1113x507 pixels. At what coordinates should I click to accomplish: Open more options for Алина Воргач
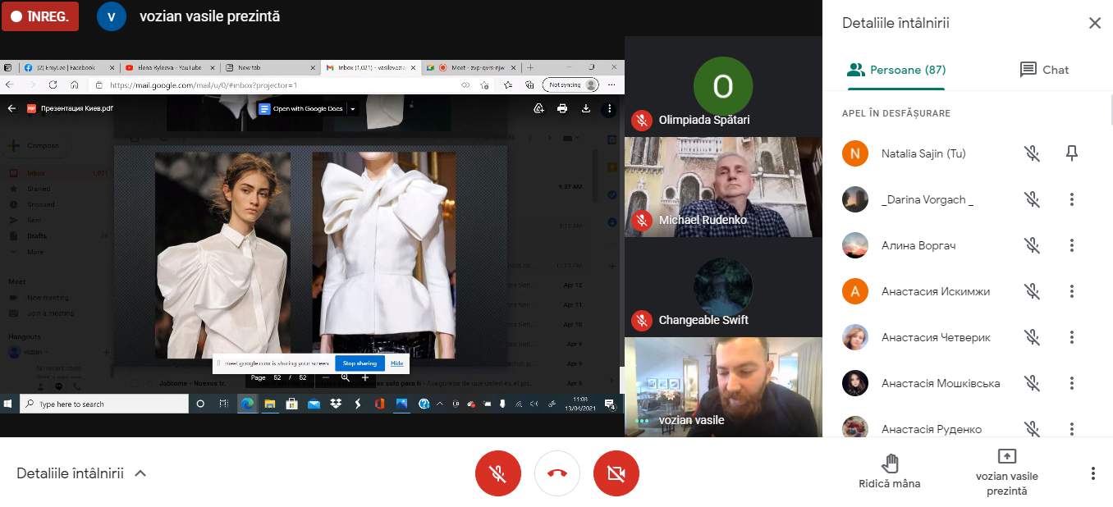pos(1071,245)
